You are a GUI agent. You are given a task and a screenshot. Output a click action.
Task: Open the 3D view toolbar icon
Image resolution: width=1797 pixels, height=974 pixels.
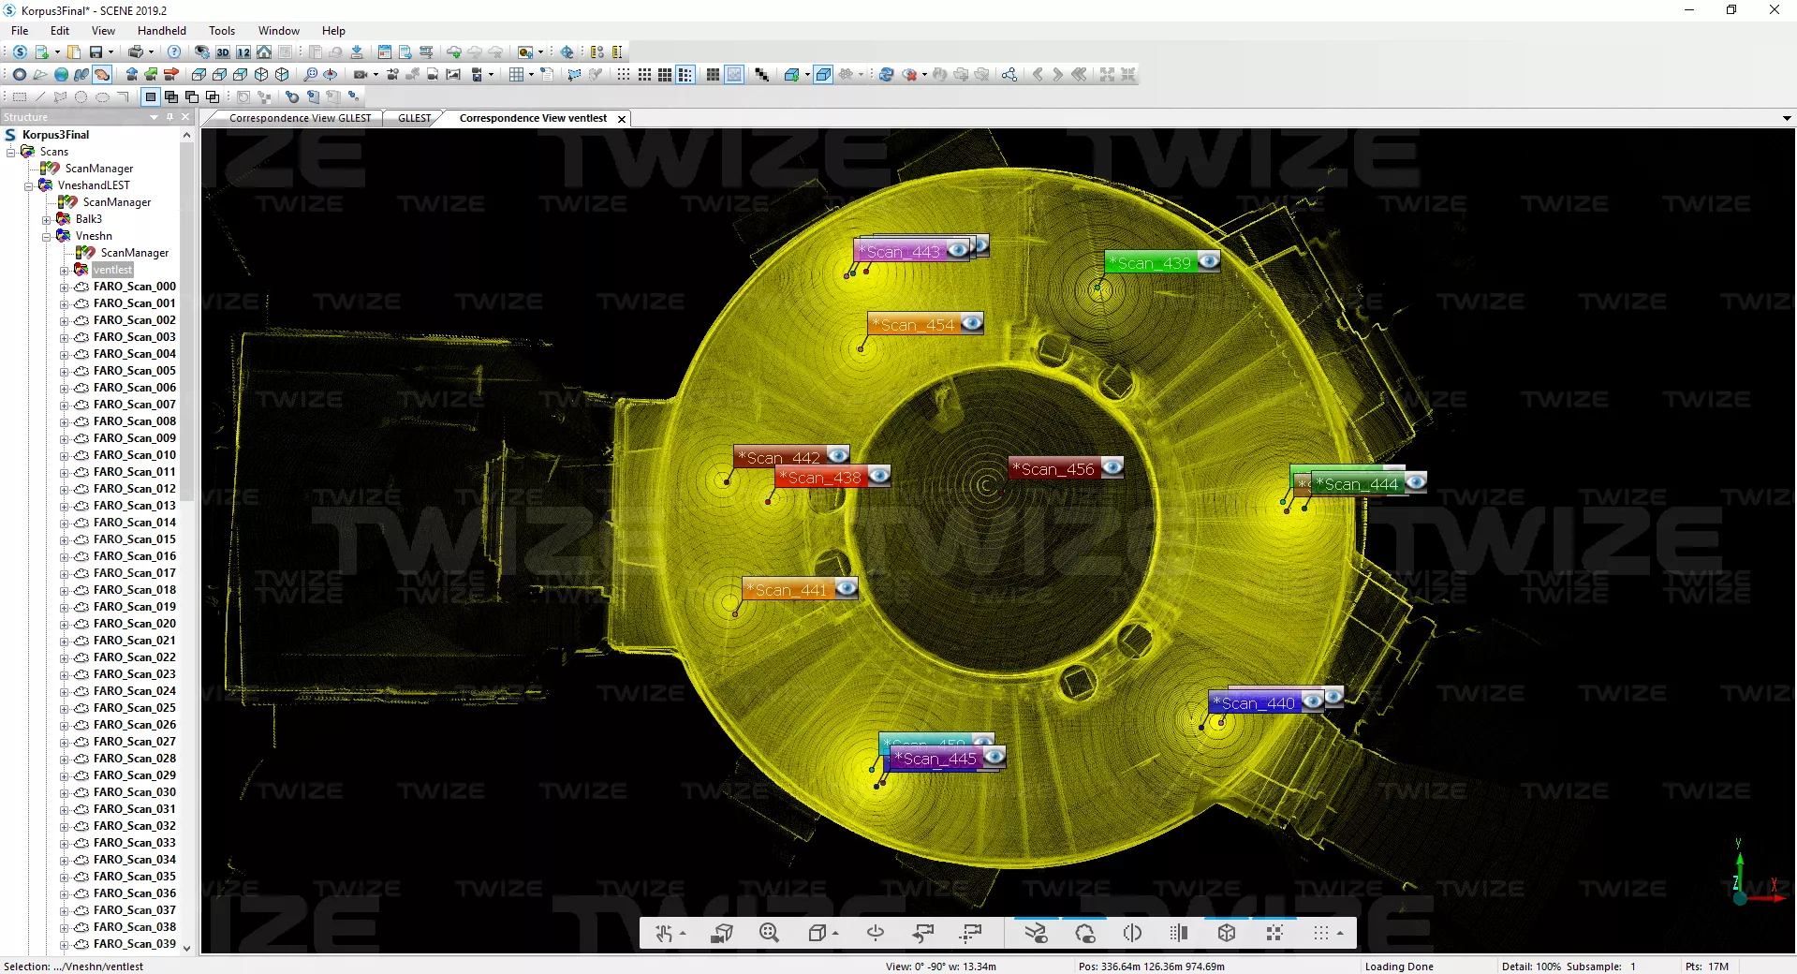coord(223,52)
